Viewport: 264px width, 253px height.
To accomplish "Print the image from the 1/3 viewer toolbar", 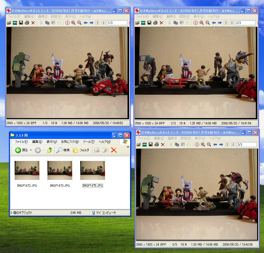I will (27, 23).
